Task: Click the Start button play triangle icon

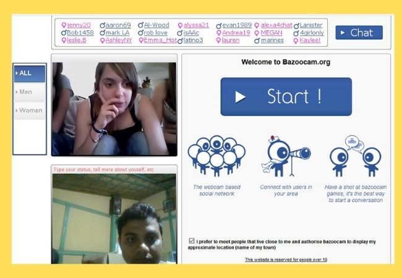Action: click(x=241, y=97)
